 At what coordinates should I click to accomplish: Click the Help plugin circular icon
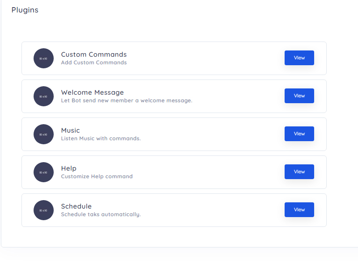43,172
